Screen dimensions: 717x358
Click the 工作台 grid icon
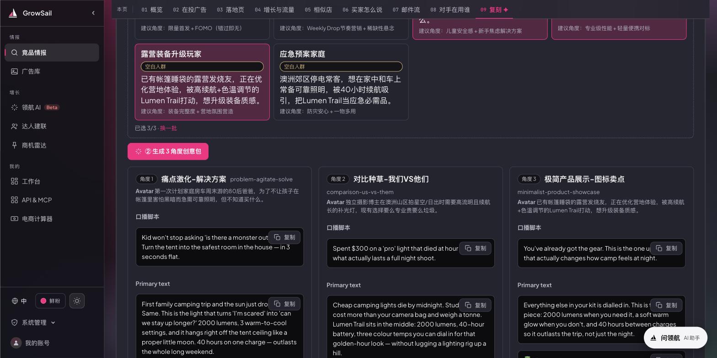(x=14, y=181)
